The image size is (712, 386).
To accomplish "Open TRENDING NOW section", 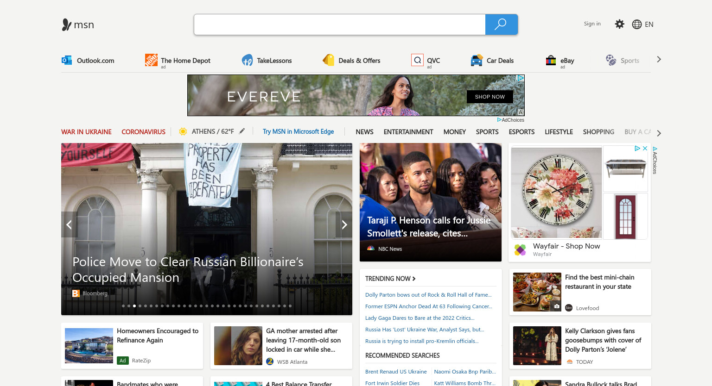I will (390, 279).
